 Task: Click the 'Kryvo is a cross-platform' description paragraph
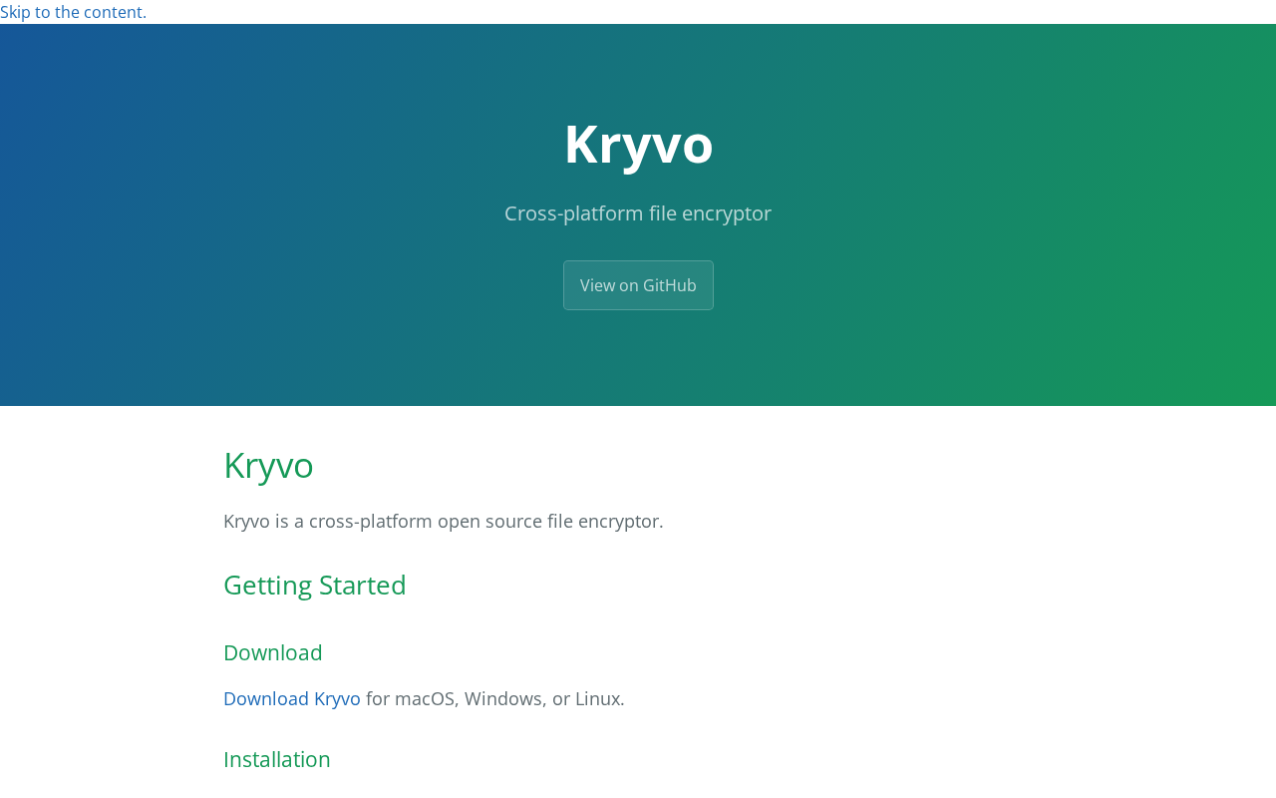pos(444,521)
